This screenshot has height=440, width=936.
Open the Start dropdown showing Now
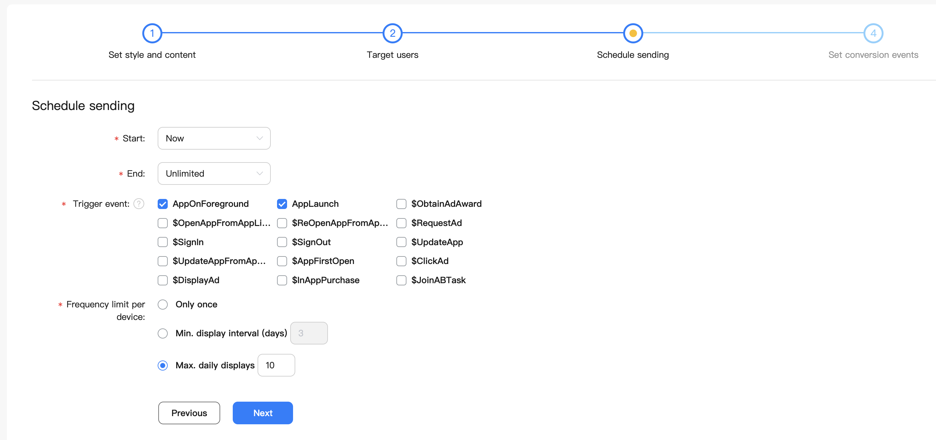coord(214,138)
